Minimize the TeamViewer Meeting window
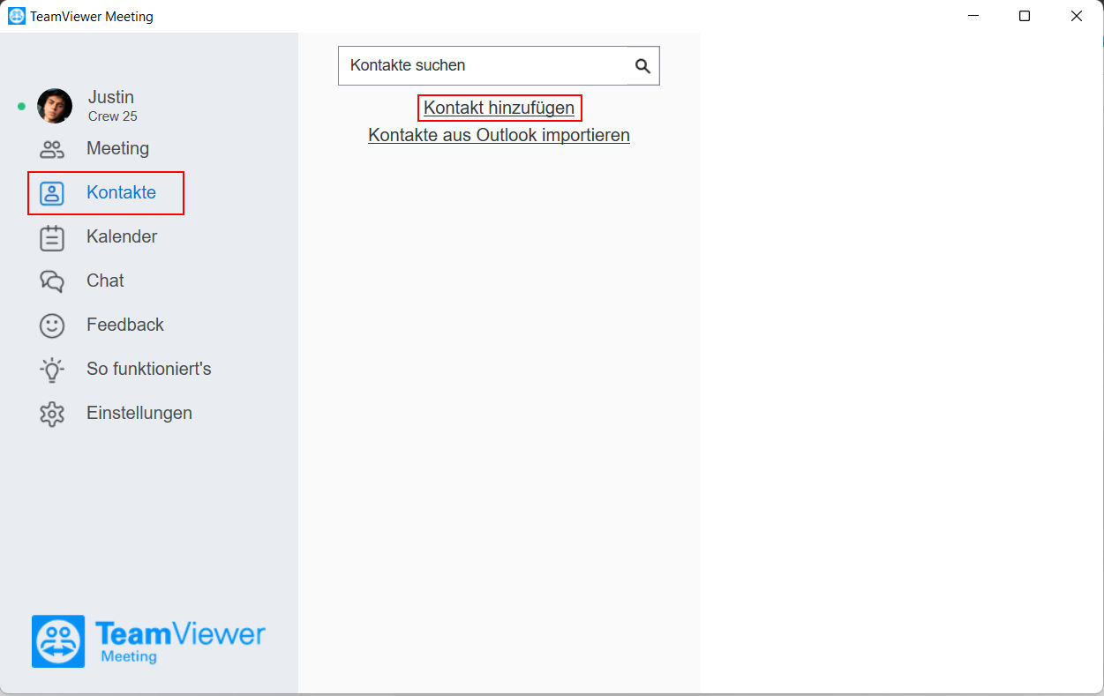The image size is (1104, 696). (973, 16)
